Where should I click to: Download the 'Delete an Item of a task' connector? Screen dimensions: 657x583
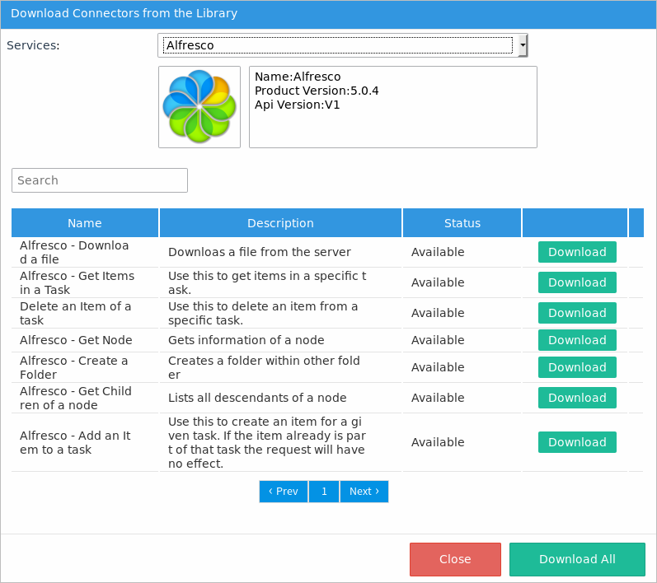tap(577, 313)
